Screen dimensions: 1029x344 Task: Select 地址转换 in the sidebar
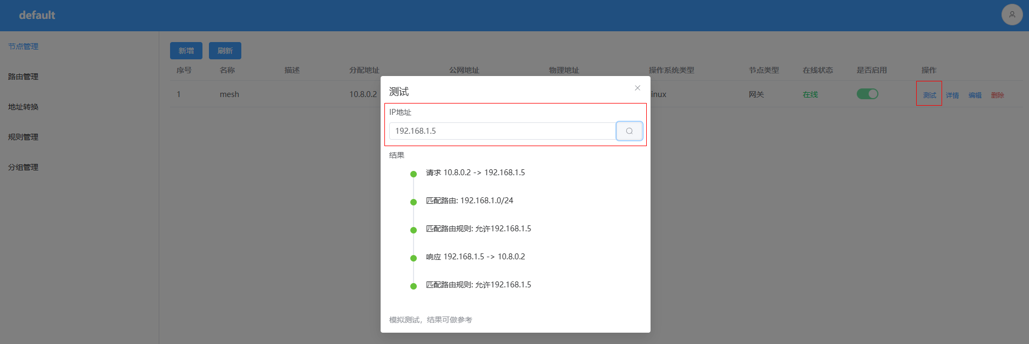click(x=23, y=107)
